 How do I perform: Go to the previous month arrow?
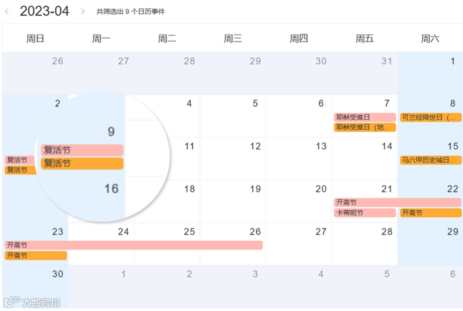point(7,12)
